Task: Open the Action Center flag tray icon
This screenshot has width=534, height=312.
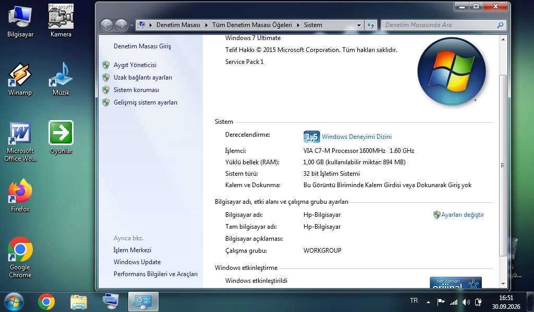Action: 441,302
